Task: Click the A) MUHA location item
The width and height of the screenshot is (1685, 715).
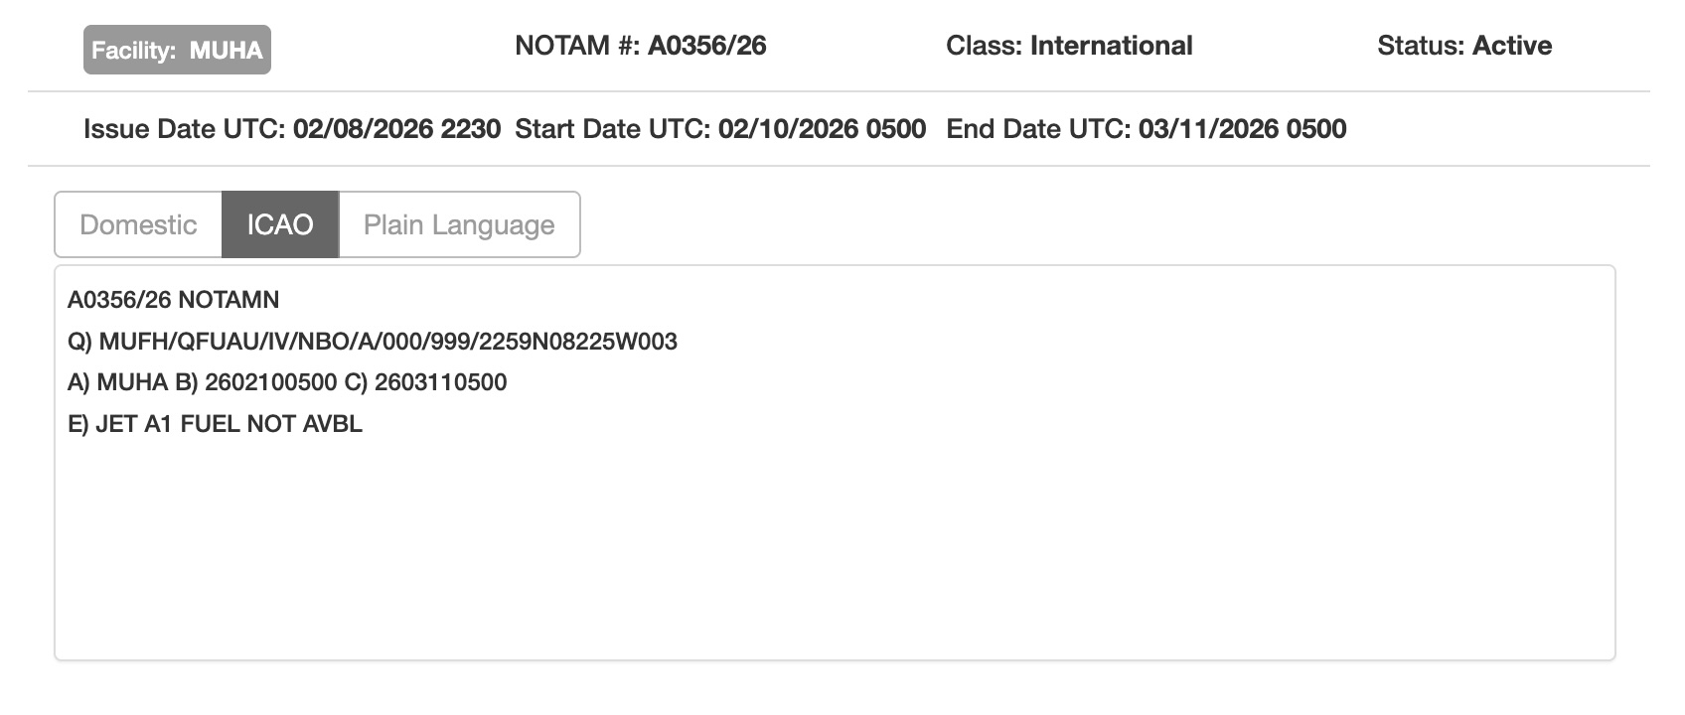Action: (117, 382)
